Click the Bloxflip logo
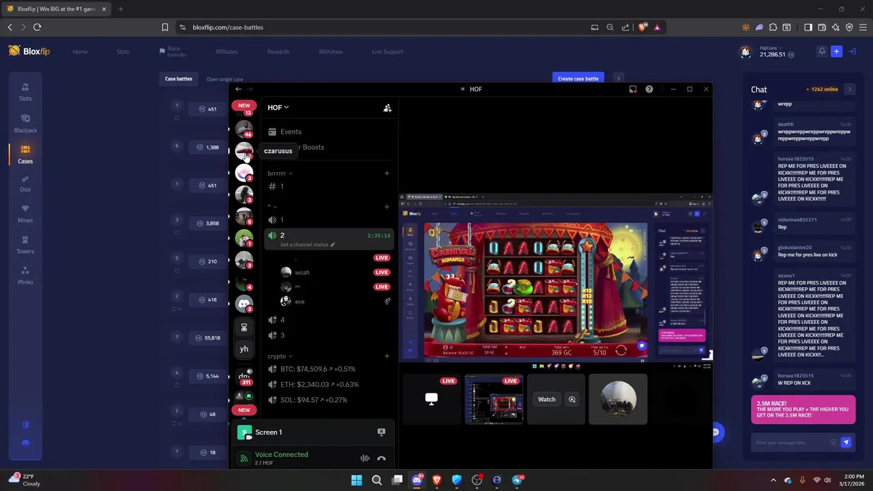The height and width of the screenshot is (491, 873). click(29, 51)
